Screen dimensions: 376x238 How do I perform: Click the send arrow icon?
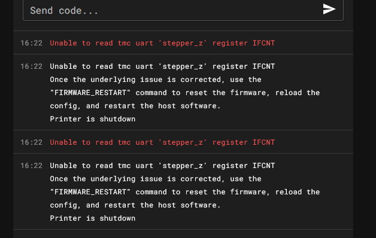[329, 9]
